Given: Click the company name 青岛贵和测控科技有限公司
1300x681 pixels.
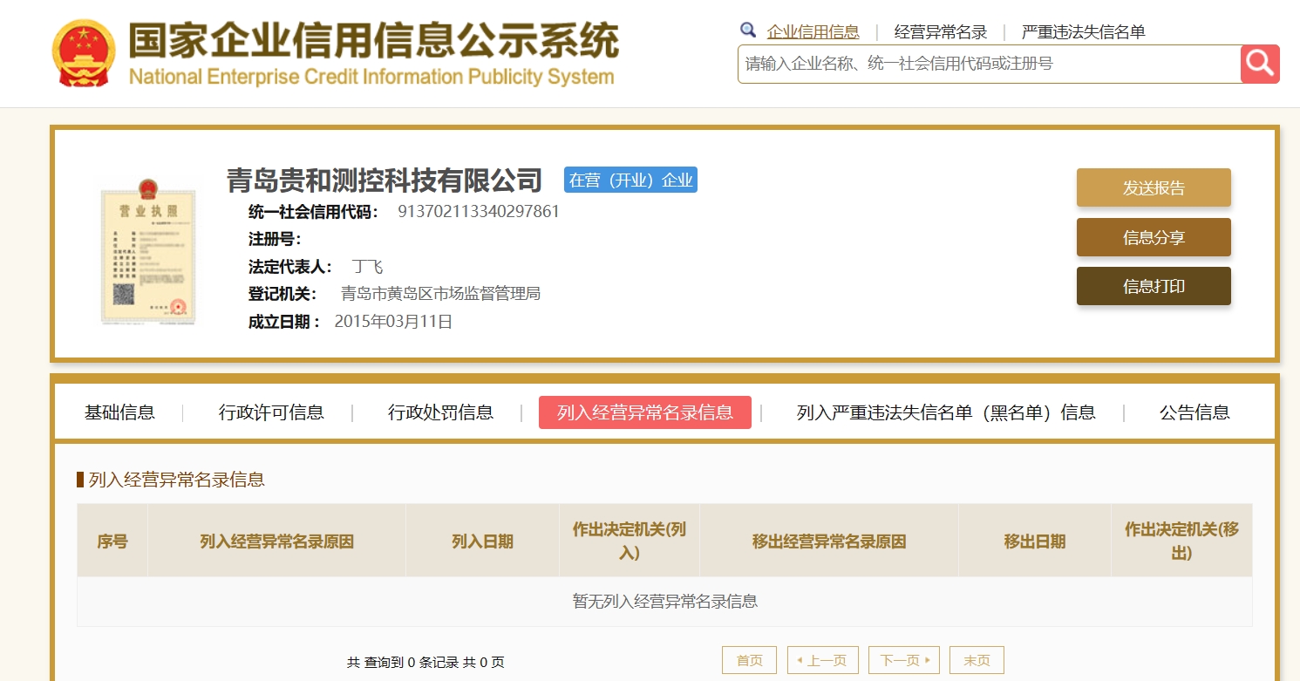Looking at the screenshot, I should [x=385, y=180].
